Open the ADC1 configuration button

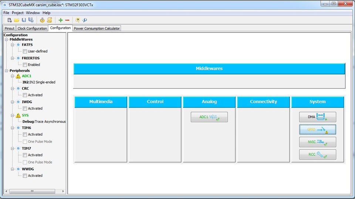(209, 117)
